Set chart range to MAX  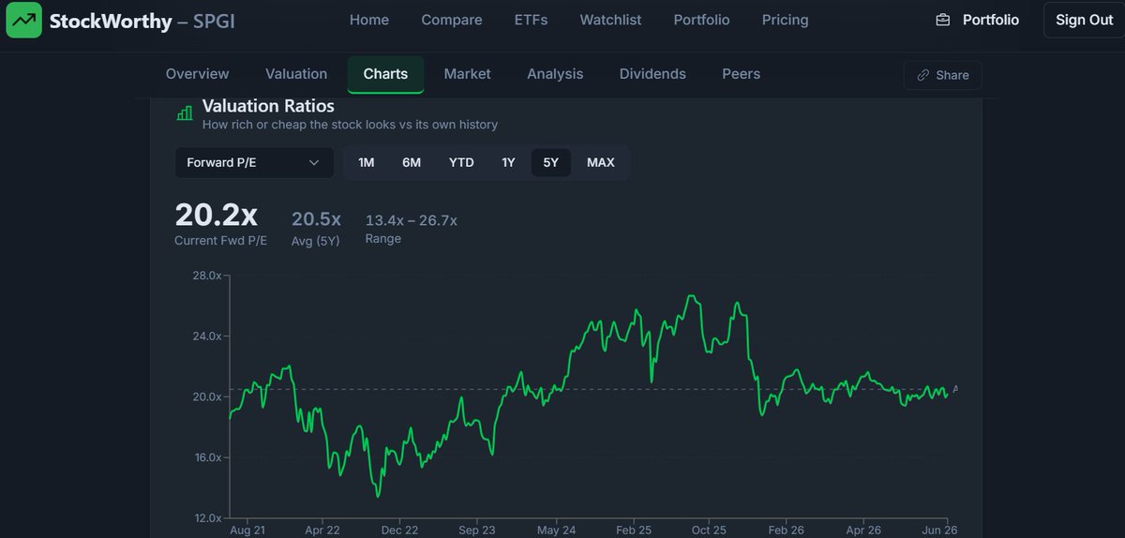click(x=601, y=163)
